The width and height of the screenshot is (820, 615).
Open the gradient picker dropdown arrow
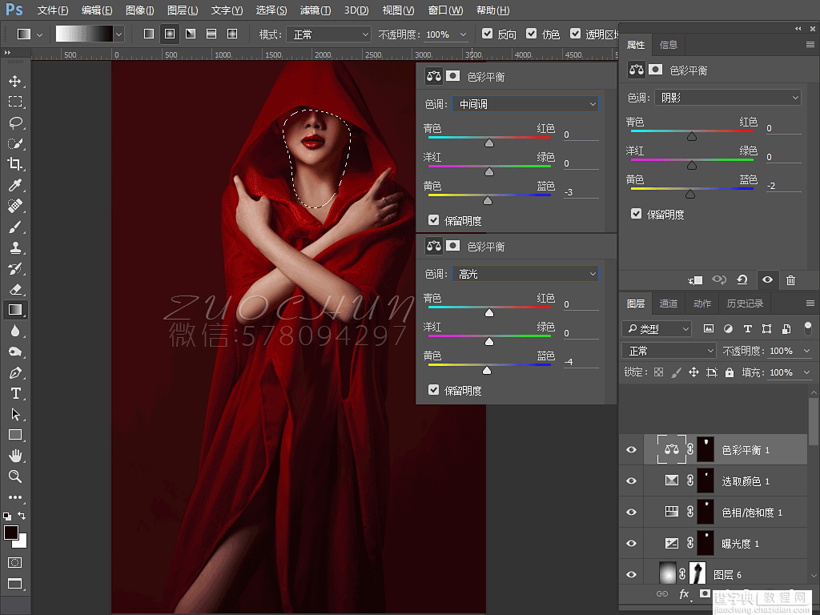(119, 34)
